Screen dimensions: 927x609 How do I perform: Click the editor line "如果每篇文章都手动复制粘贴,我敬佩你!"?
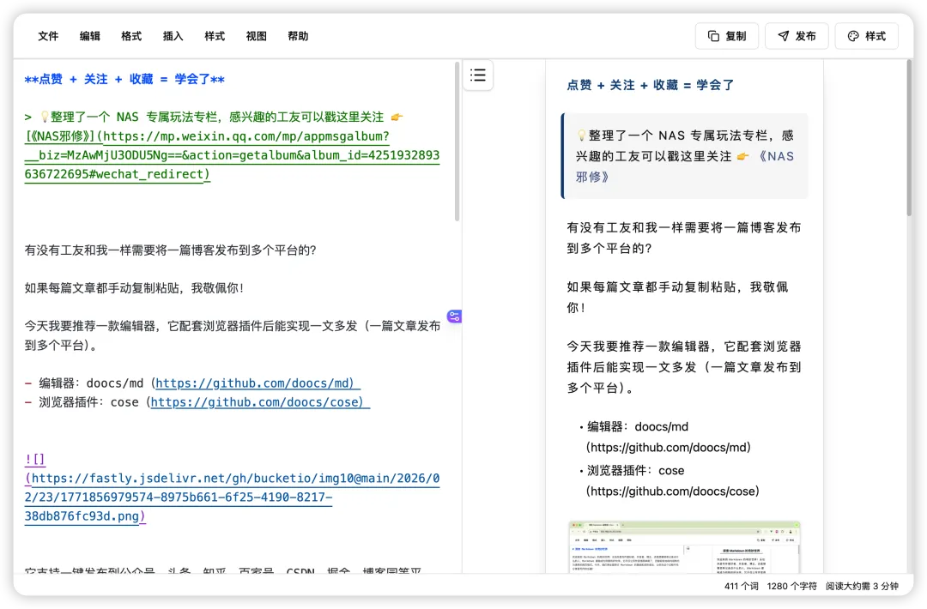(134, 288)
